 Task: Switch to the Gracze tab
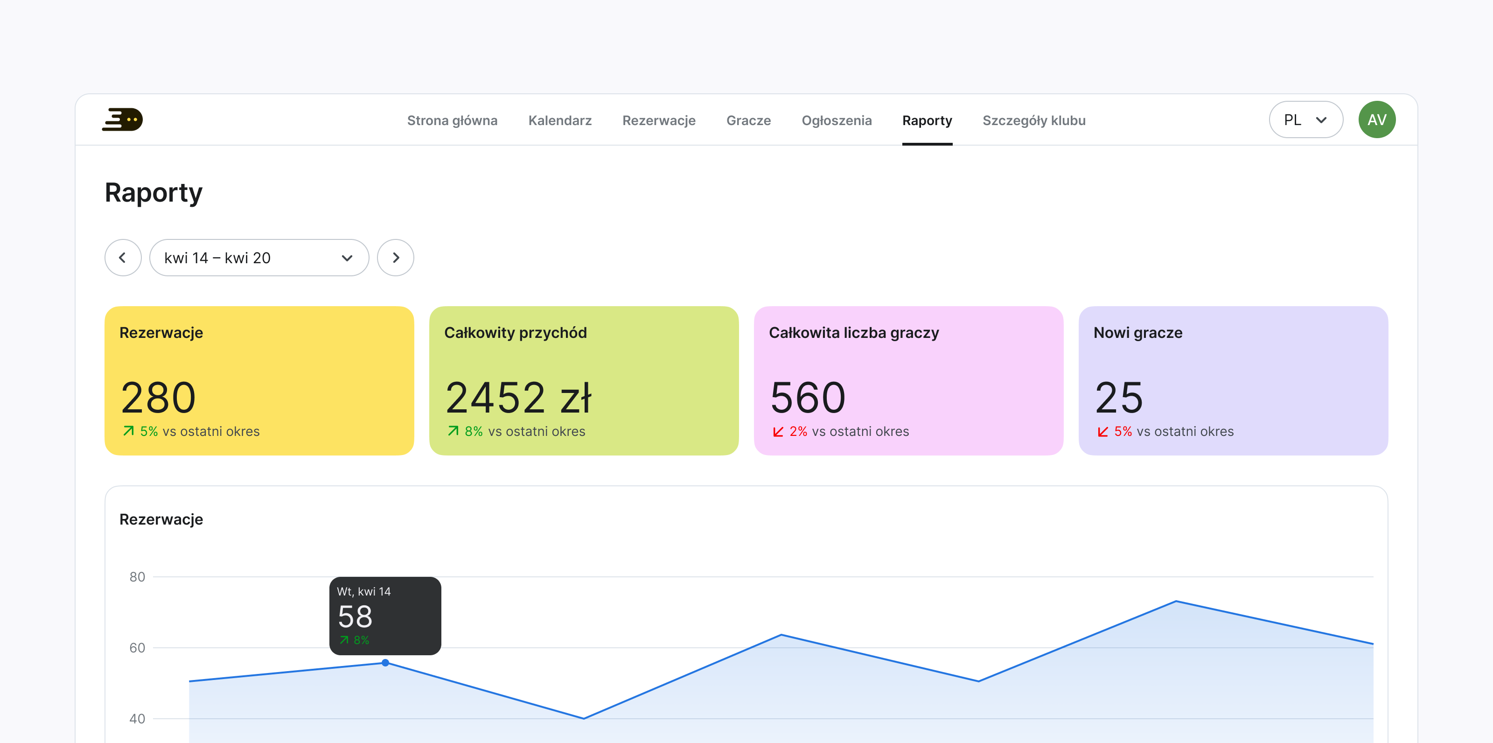tap(748, 120)
